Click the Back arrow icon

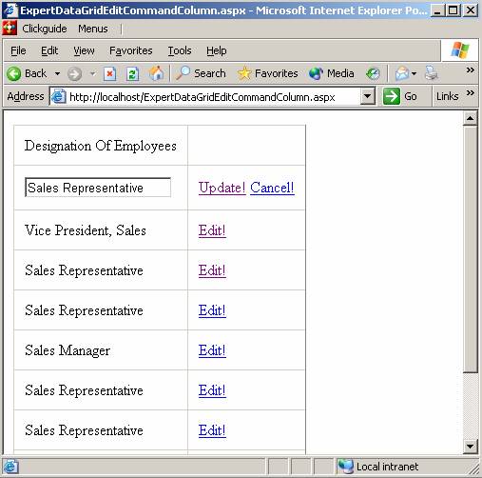(13, 73)
